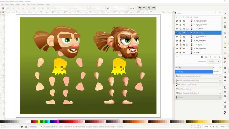Click the zoom to fit page icon
Viewport: 229px width, 129px height.
(225, 77)
